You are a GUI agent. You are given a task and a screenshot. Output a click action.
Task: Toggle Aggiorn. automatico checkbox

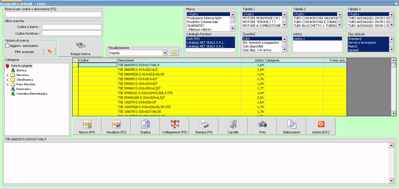(x=7, y=46)
